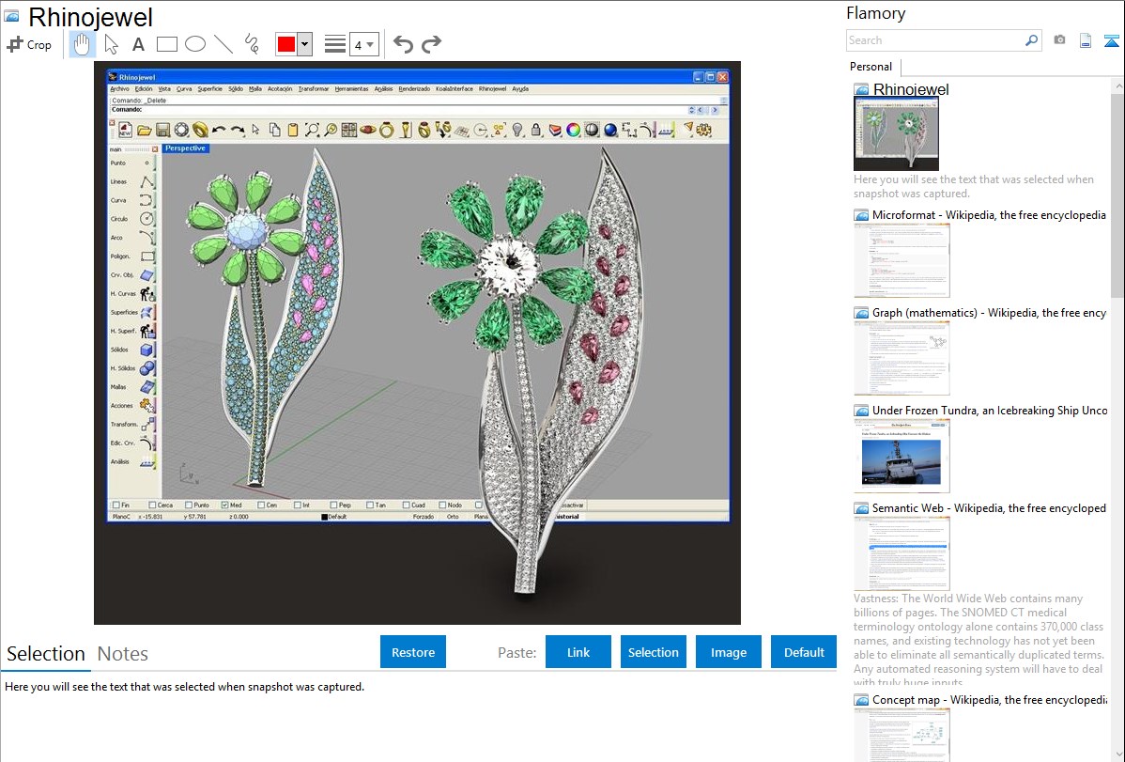Open the Microformat Wikipedia snapshot thumbnail
This screenshot has height=762, width=1125.
902,260
